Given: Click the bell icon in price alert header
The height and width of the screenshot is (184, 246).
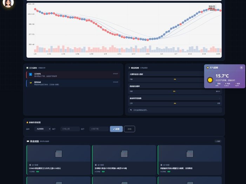Looking at the screenshot, I should point(27,122).
